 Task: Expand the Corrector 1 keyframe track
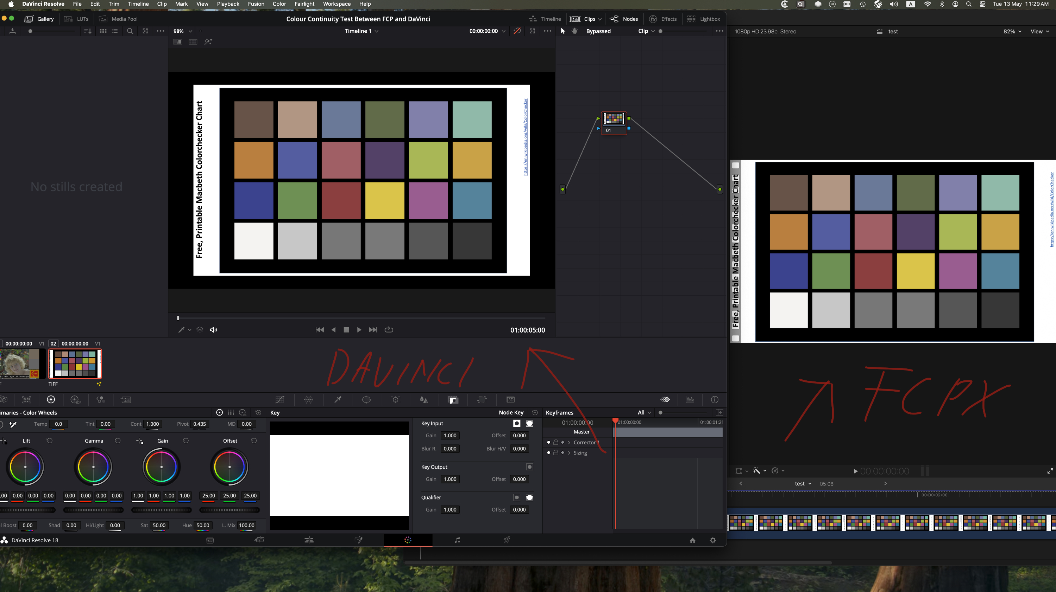click(x=569, y=443)
